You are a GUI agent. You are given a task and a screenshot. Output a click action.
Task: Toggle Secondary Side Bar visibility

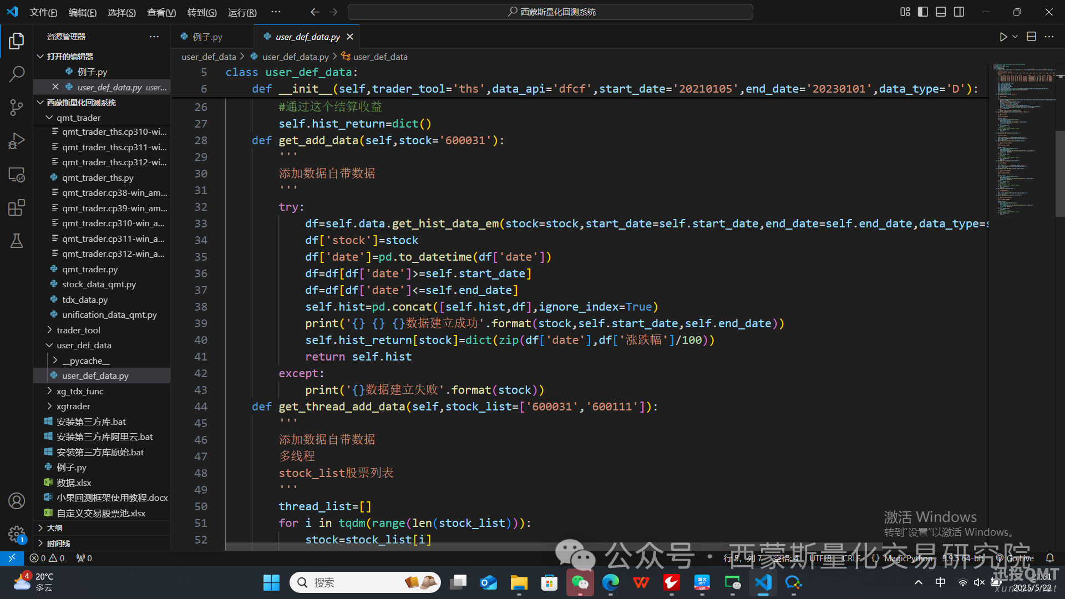959,12
